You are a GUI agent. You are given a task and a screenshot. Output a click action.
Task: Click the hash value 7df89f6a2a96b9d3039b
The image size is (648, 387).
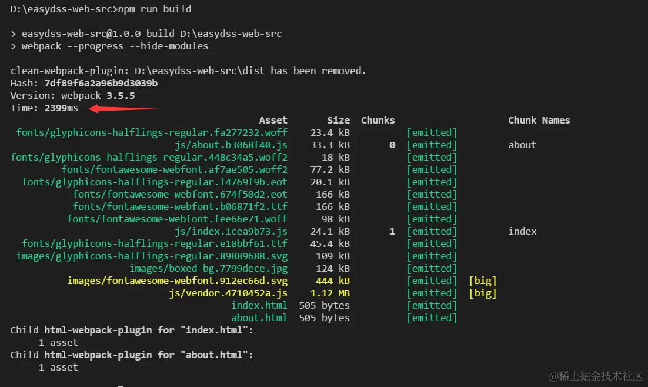[x=101, y=83]
